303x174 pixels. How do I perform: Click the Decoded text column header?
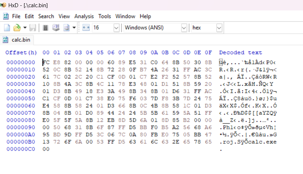click(x=240, y=53)
